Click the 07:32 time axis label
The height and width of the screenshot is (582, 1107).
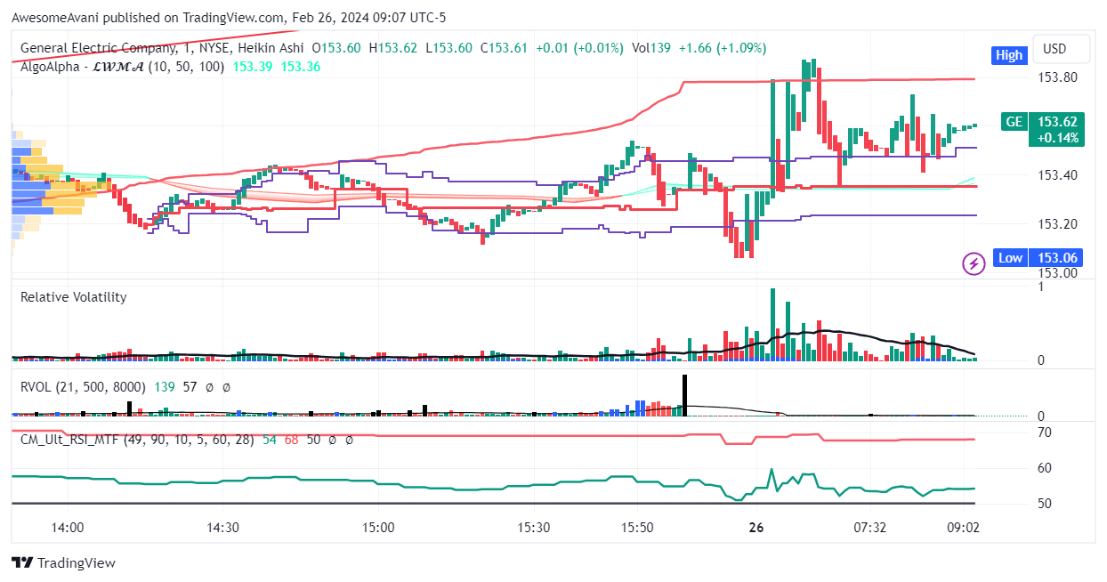point(869,528)
